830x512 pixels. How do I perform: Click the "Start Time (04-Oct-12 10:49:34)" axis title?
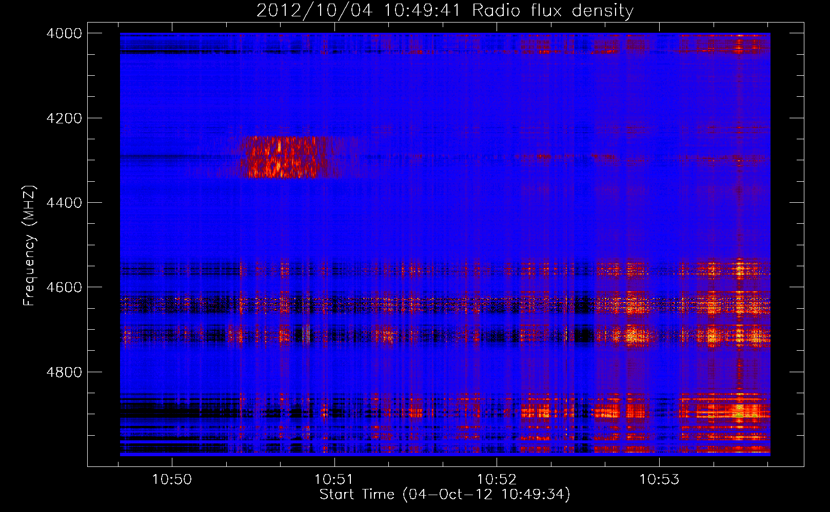click(x=445, y=495)
